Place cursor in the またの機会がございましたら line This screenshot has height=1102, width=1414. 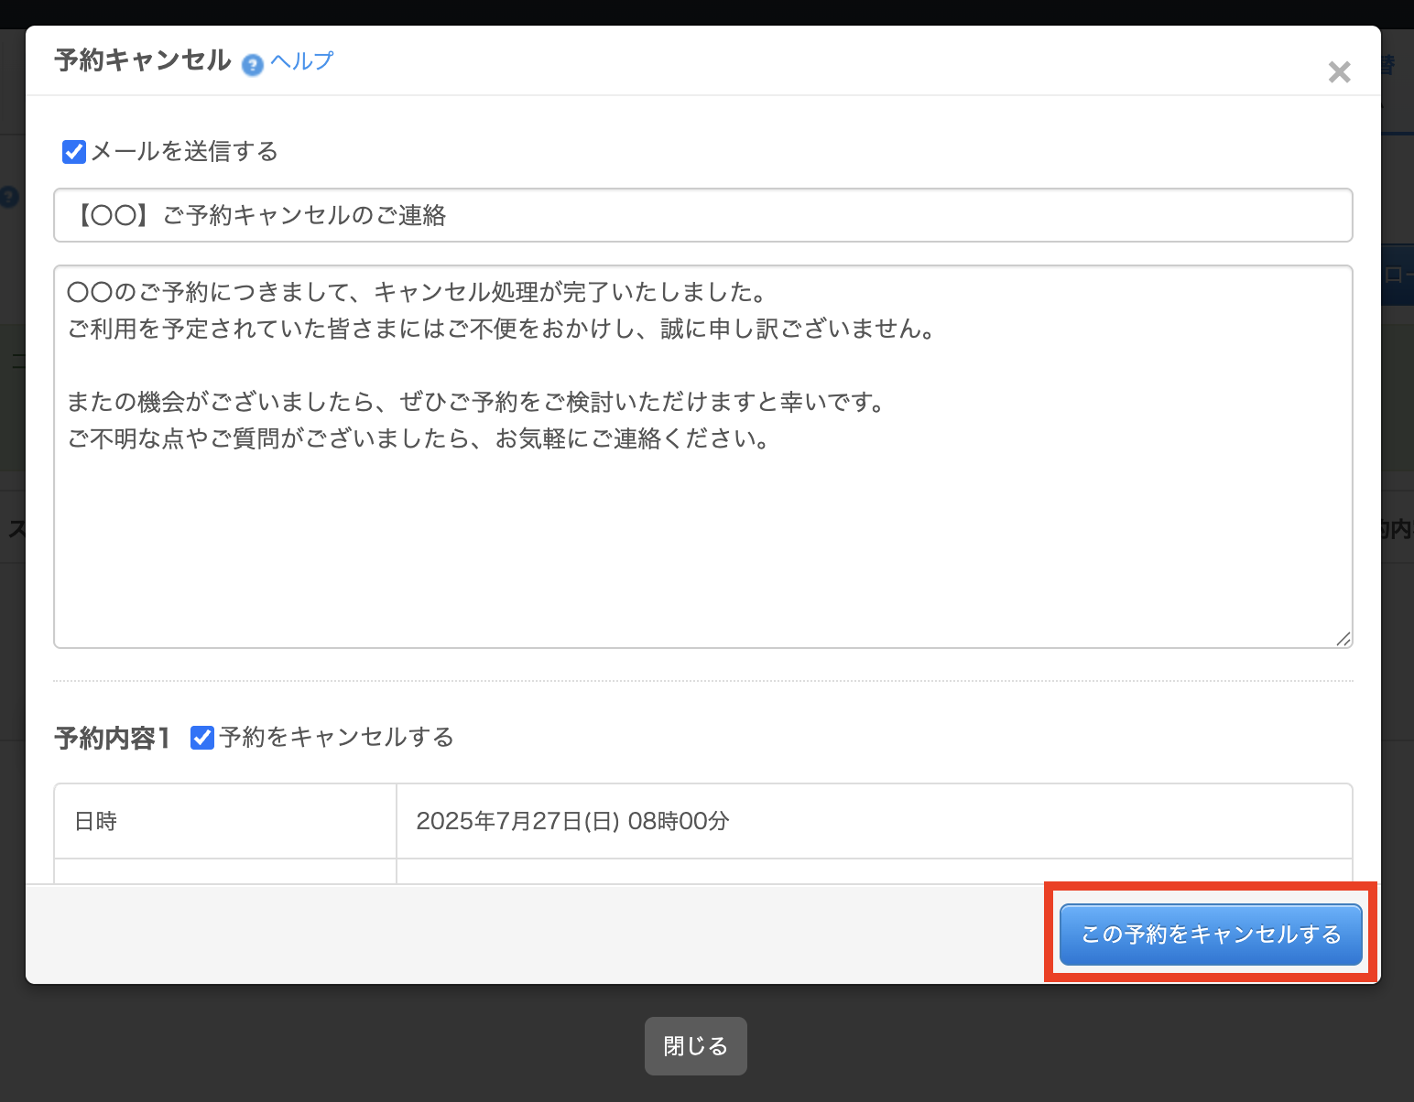(x=476, y=402)
